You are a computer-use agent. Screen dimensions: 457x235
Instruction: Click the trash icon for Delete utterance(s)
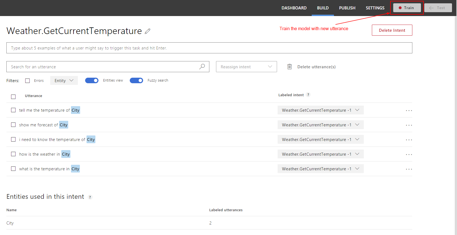[x=290, y=67]
